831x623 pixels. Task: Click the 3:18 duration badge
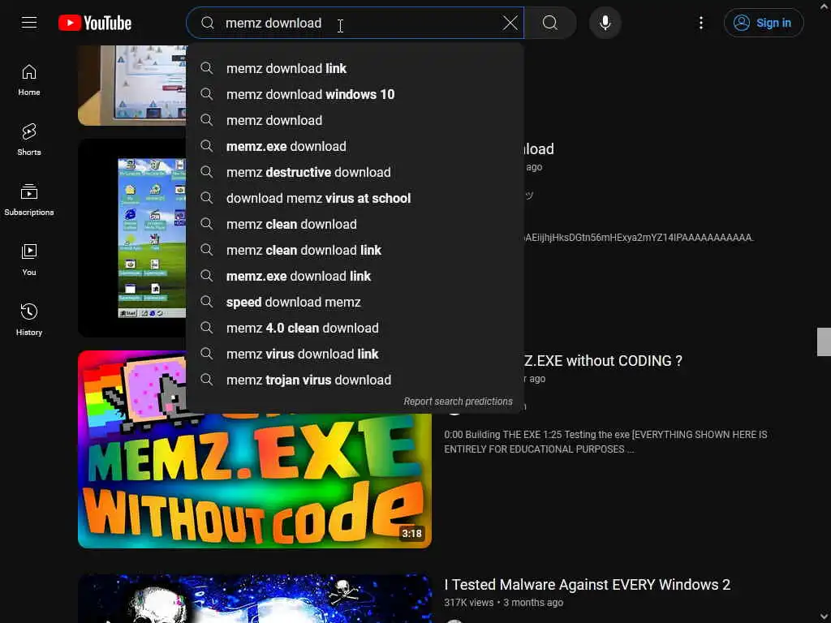(411, 534)
